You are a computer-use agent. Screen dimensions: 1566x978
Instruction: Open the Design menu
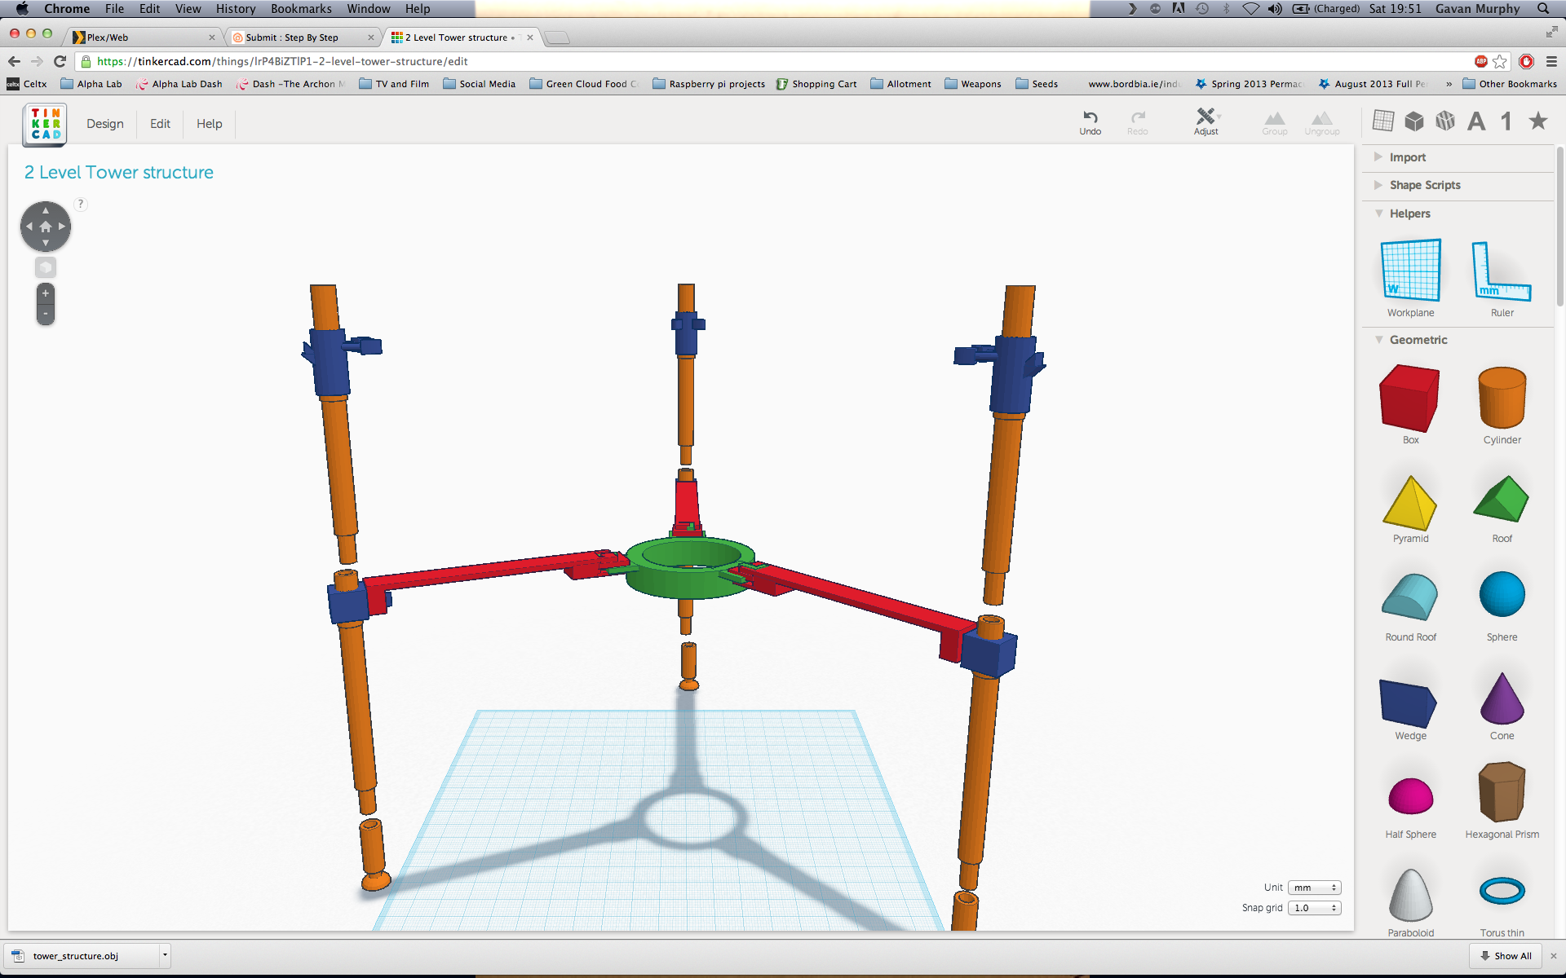tap(105, 124)
